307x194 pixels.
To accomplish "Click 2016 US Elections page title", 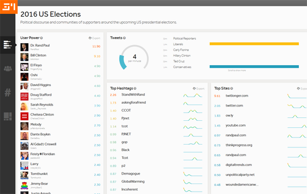I will pyautogui.click(x=51, y=14).
